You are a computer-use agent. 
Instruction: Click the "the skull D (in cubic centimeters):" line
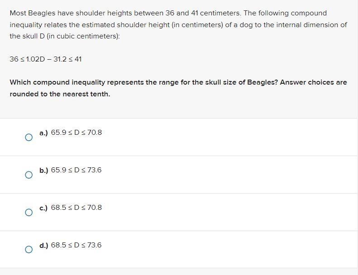(x=65, y=36)
